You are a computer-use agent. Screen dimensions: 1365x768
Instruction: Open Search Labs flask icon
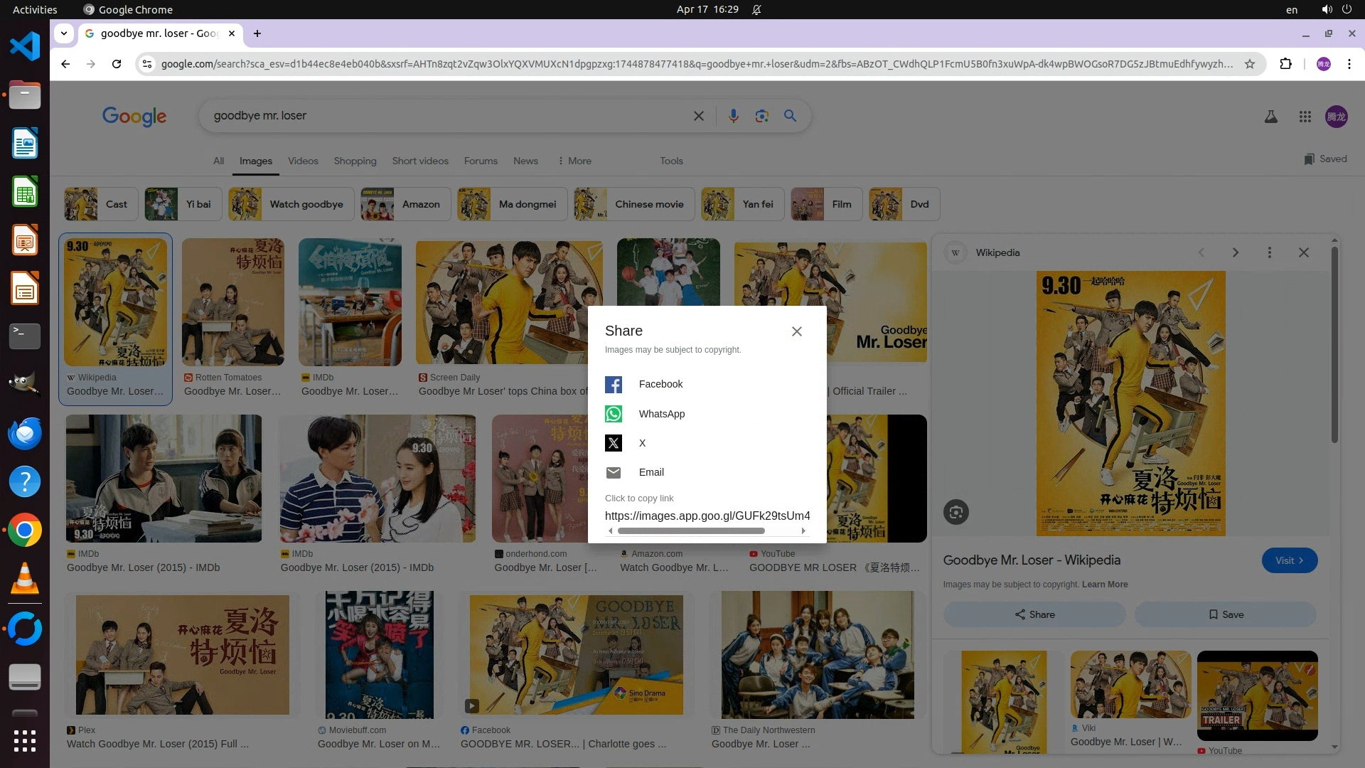[1270, 117]
